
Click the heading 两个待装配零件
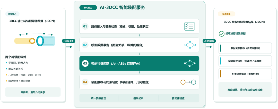click(x=16, y=57)
